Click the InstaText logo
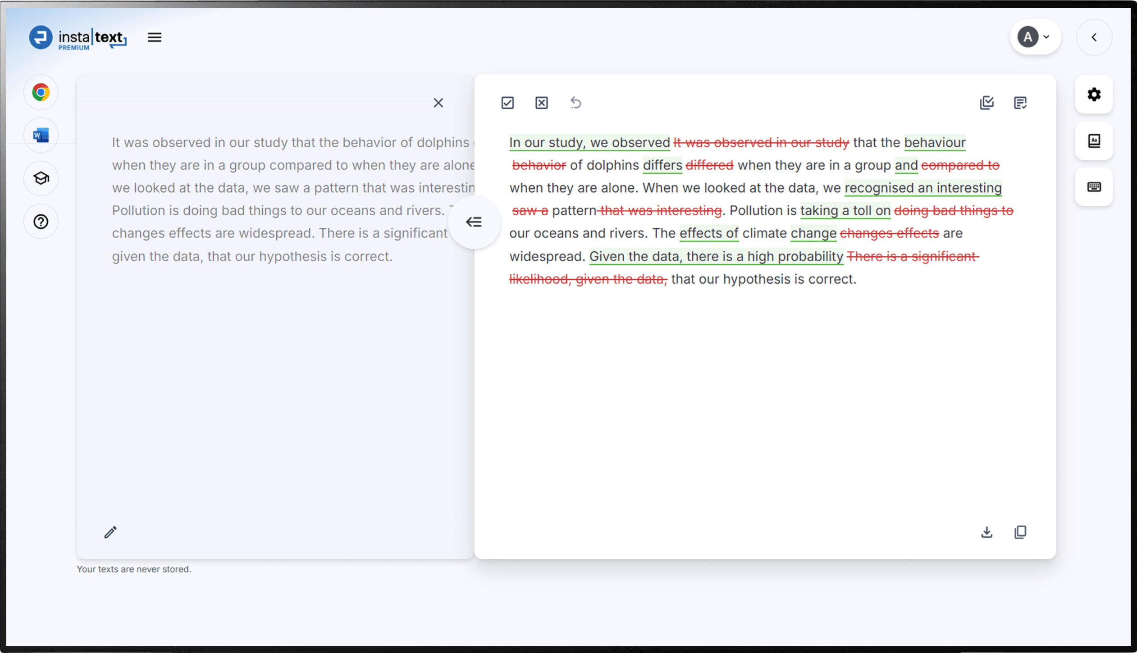This screenshot has height=653, width=1137. [x=78, y=38]
